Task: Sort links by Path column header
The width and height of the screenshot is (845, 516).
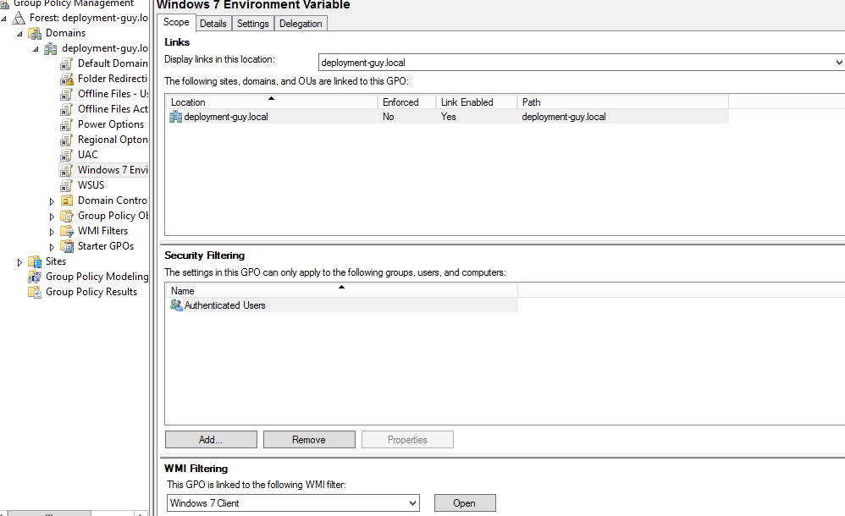Action: (x=623, y=102)
